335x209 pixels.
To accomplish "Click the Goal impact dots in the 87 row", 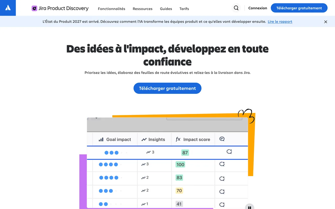I will tap(116, 153).
